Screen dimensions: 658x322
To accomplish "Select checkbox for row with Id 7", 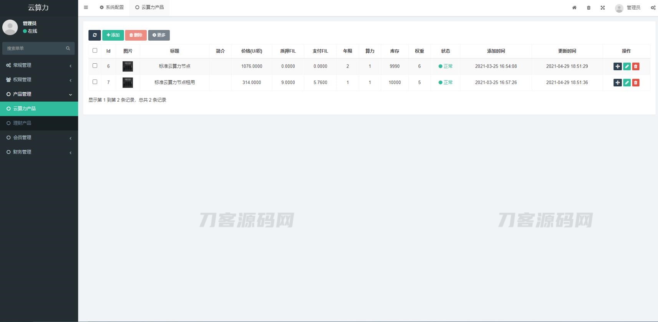I will (95, 82).
